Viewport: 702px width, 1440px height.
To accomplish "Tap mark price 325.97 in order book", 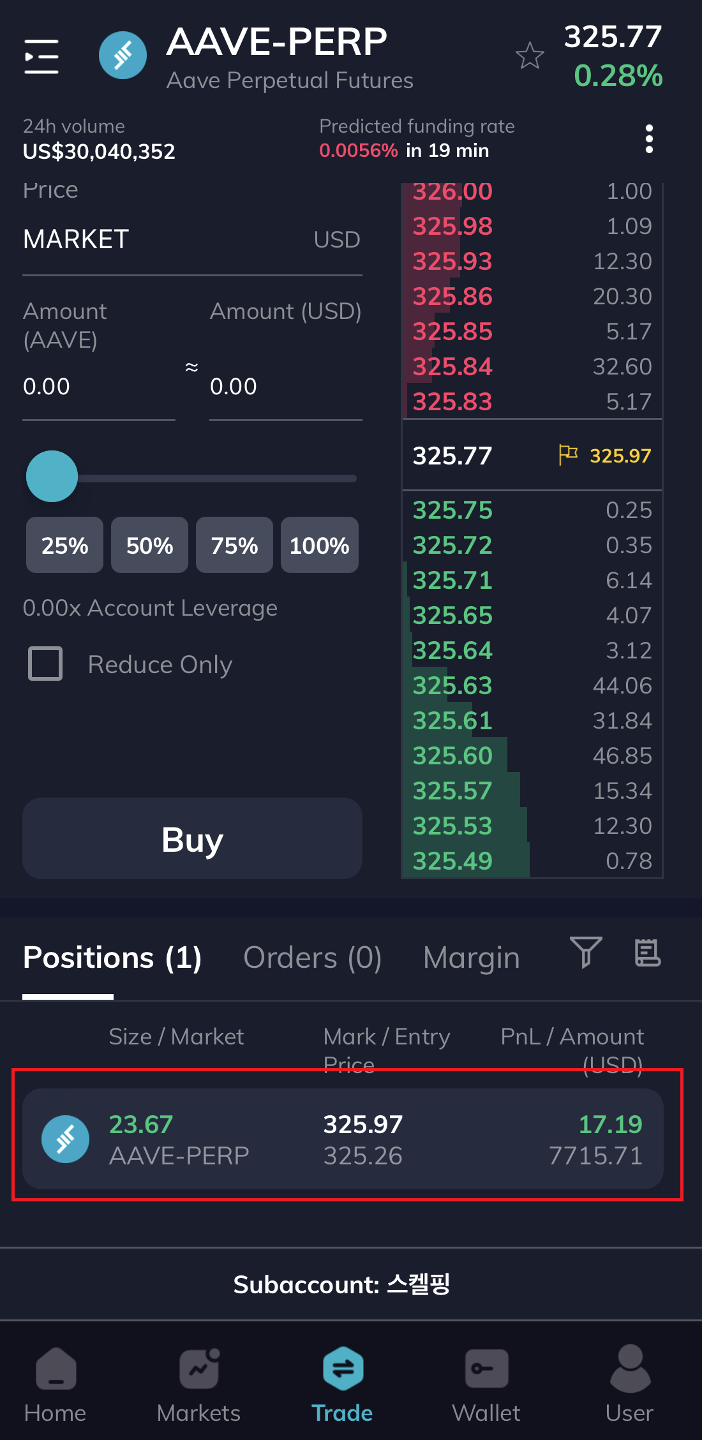I will pos(620,456).
